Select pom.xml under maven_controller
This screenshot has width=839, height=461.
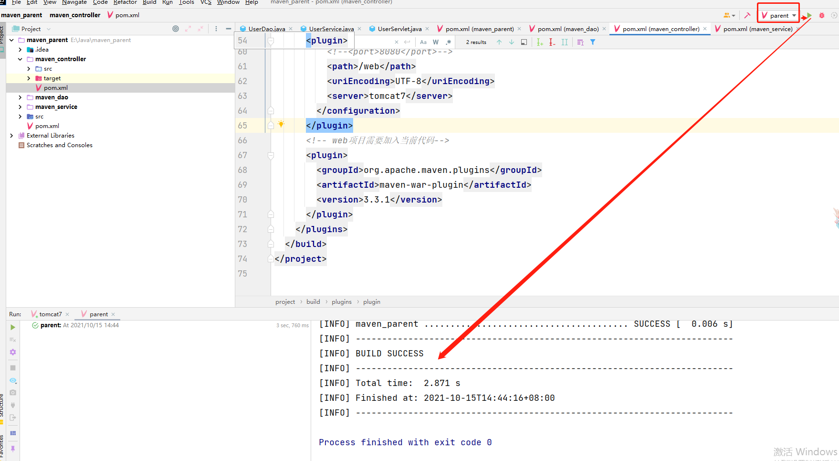tap(56, 88)
